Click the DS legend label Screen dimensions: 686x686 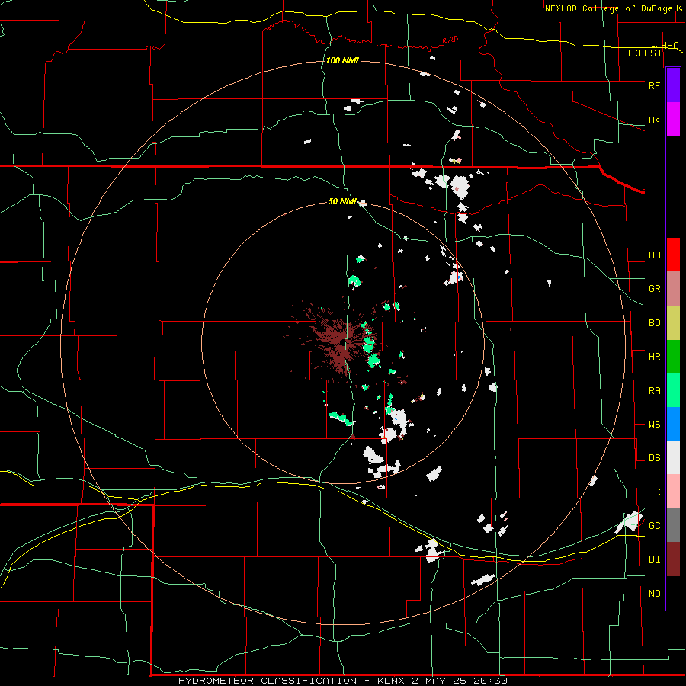pyautogui.click(x=654, y=458)
